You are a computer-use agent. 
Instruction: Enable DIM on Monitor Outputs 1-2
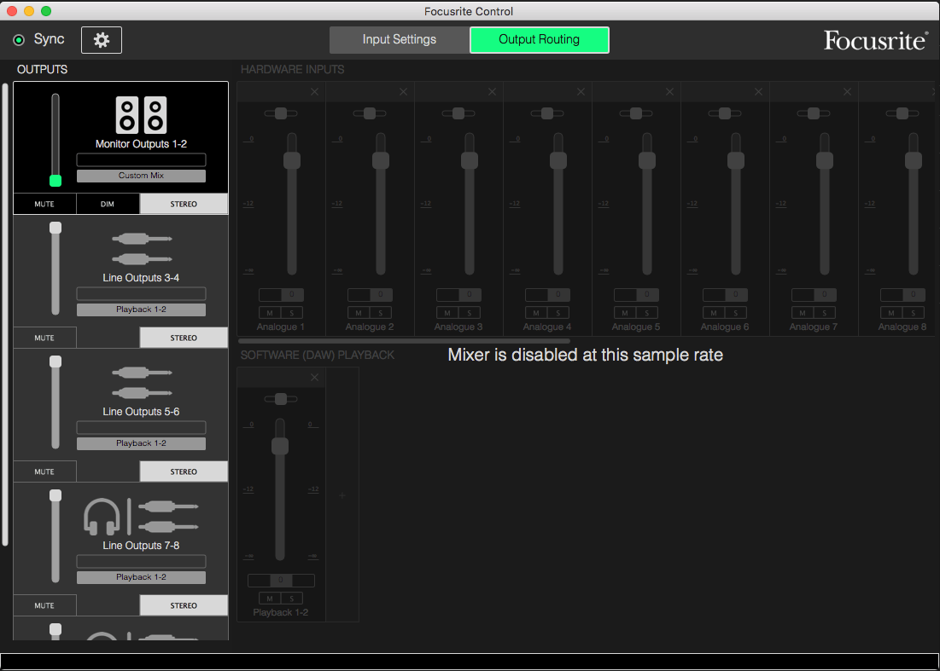coord(108,204)
